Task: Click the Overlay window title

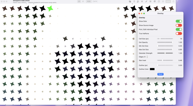Action: click(160, 14)
